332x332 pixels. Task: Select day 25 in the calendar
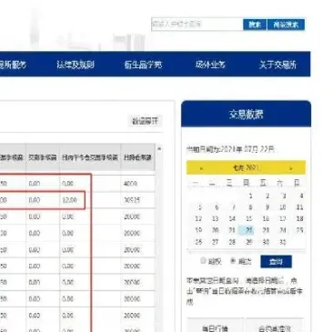pos(300,230)
